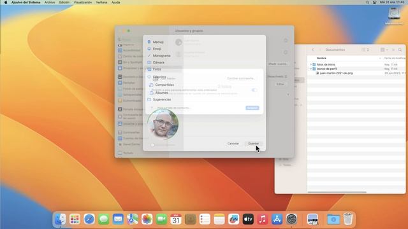Open the Downloads folder in the Dock
408x229 pixels.
tap(333, 219)
